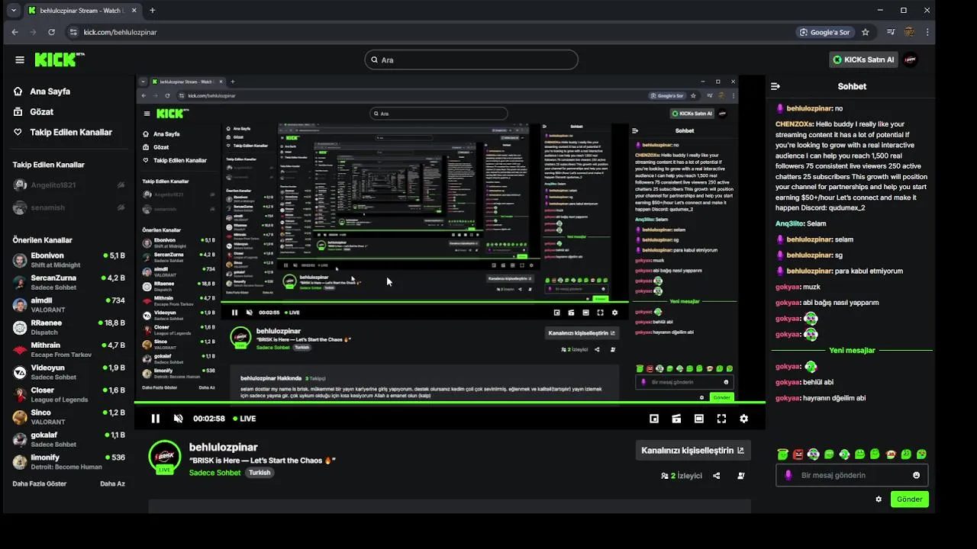Click CHENZOXs username in chat
Screen dimensions: 977x549
pyautogui.click(x=793, y=124)
